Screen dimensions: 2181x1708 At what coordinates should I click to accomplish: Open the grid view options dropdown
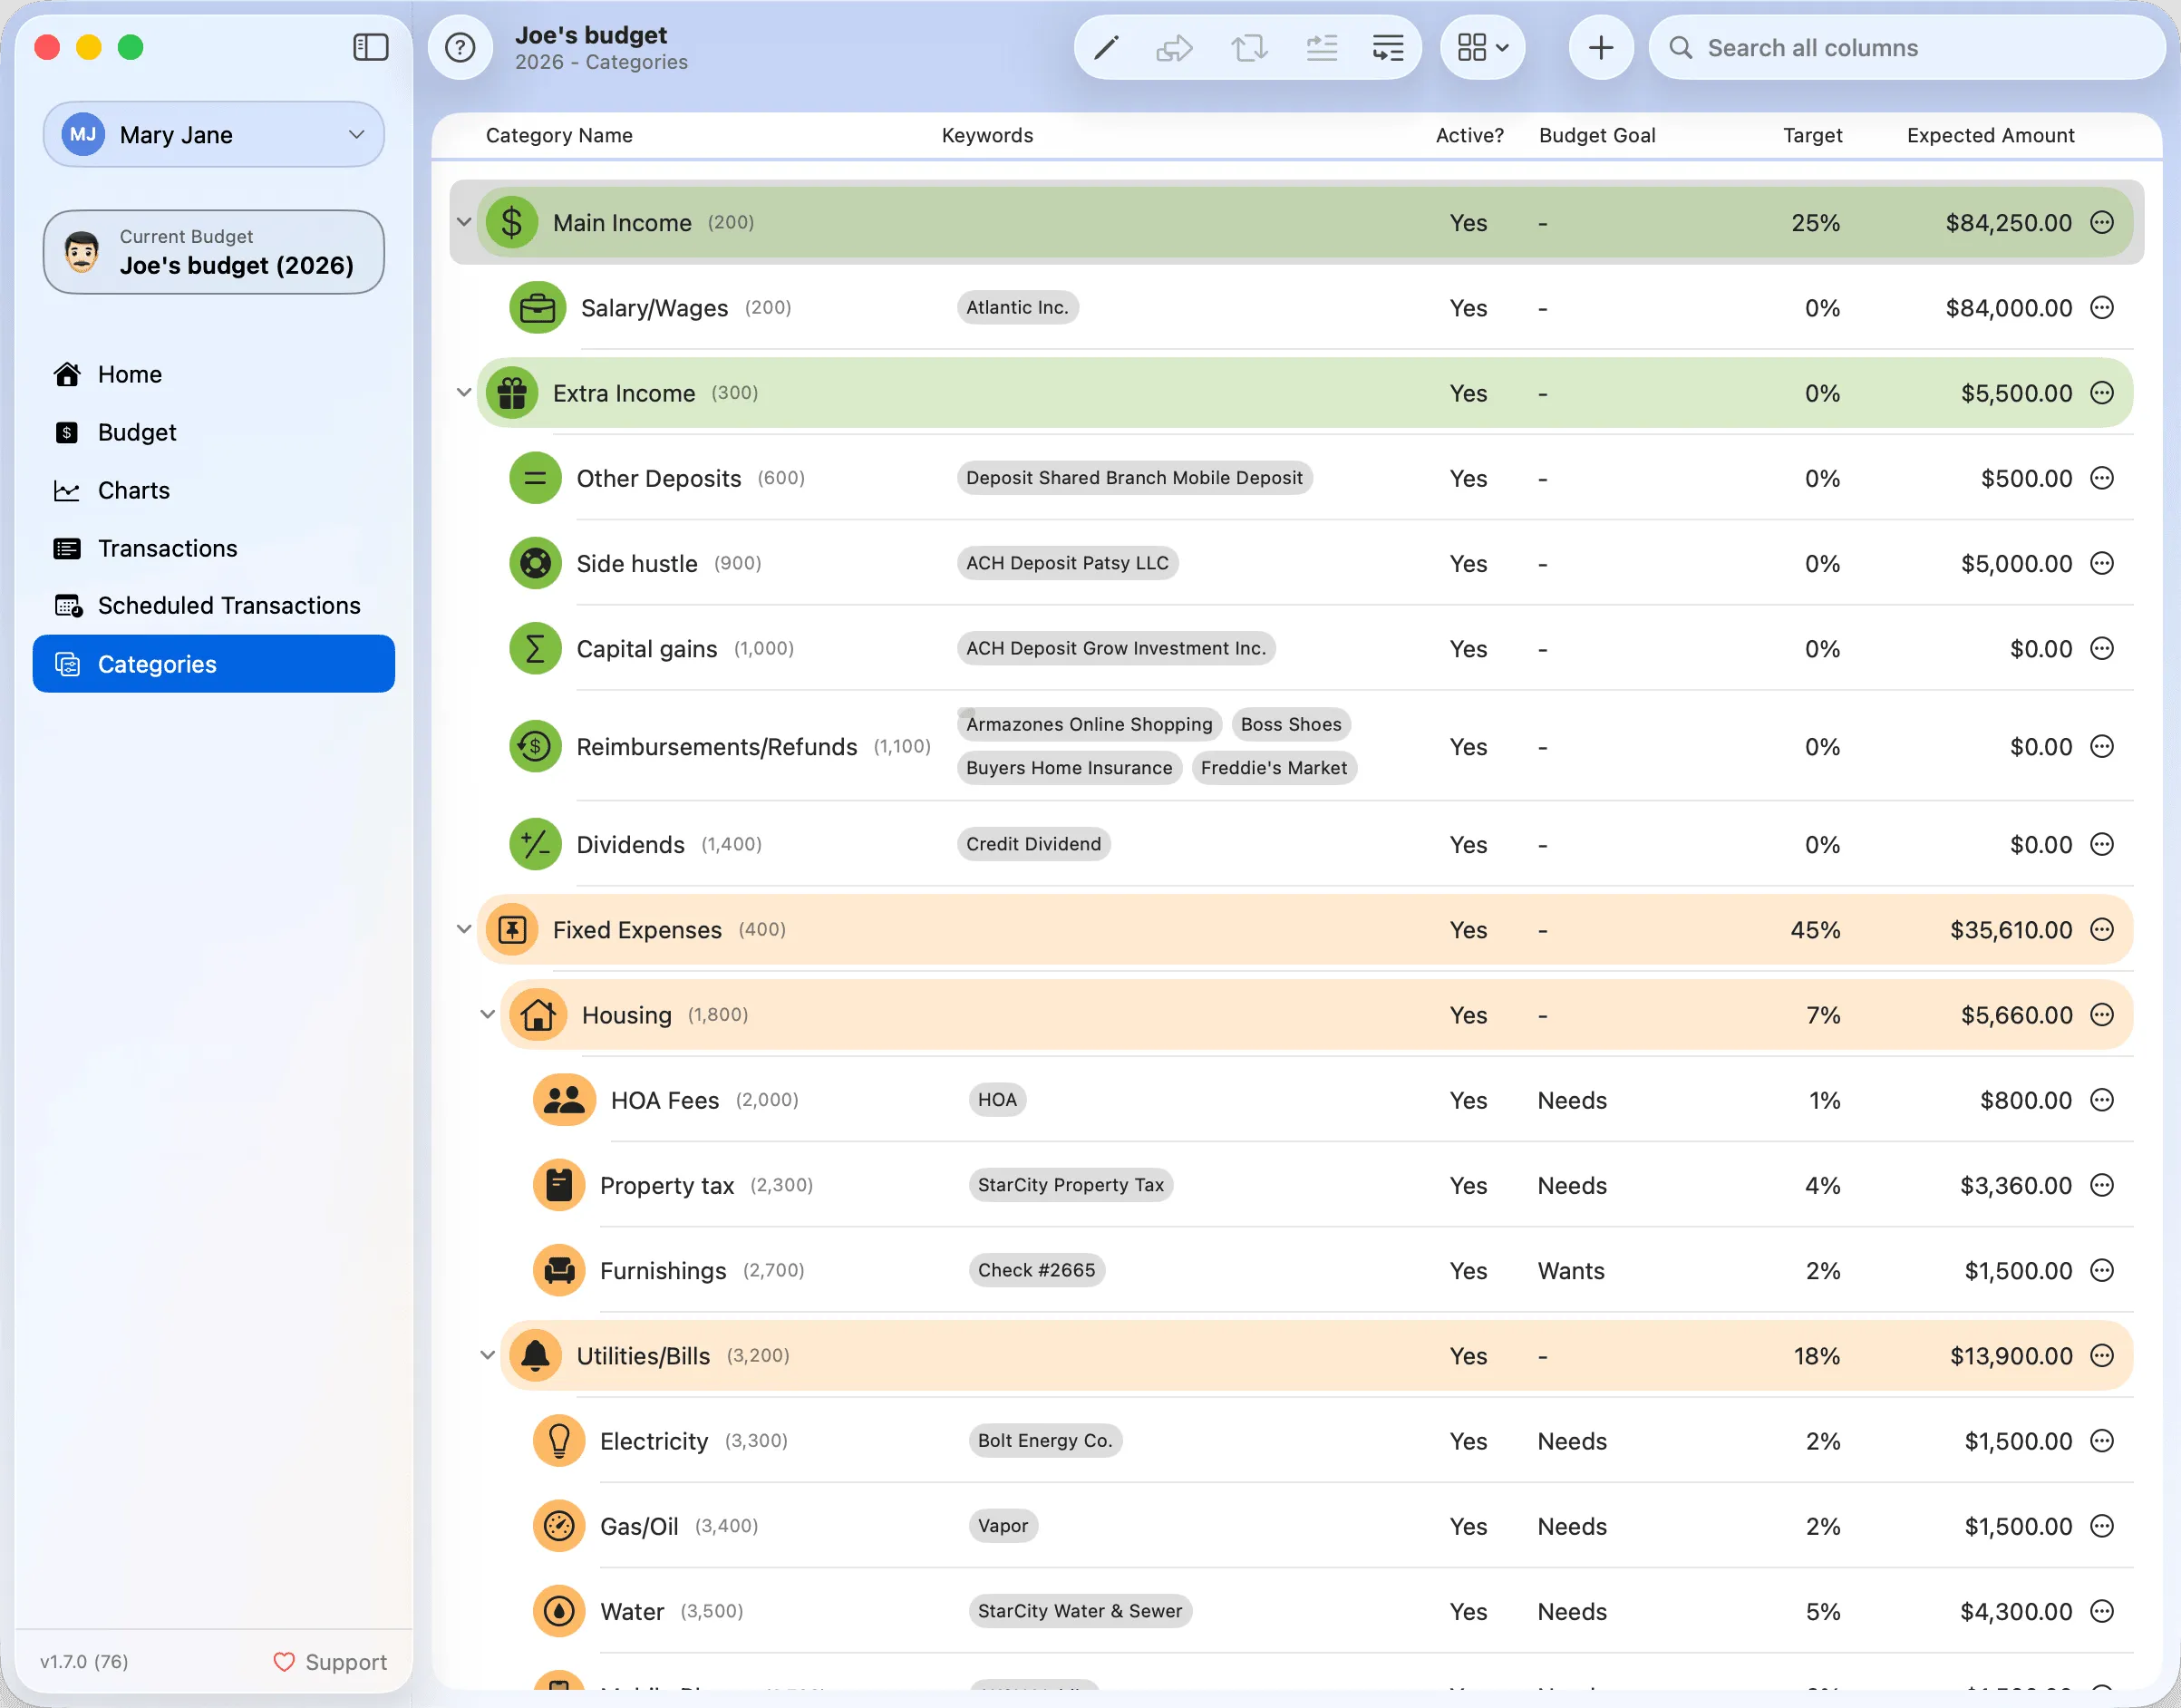1482,47
